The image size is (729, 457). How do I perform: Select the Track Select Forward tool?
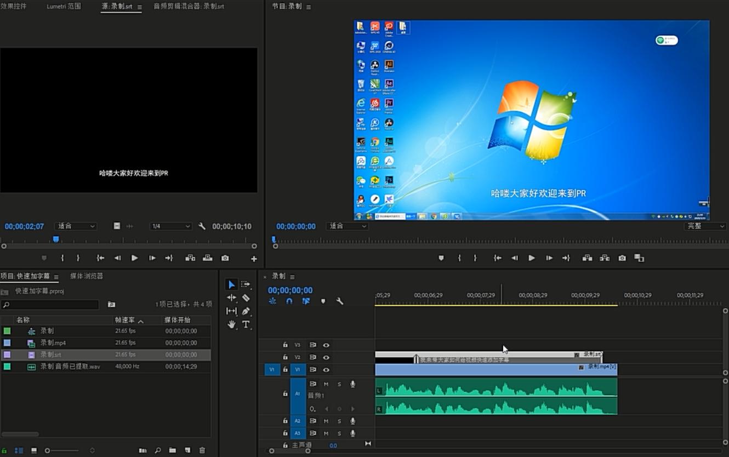point(246,284)
